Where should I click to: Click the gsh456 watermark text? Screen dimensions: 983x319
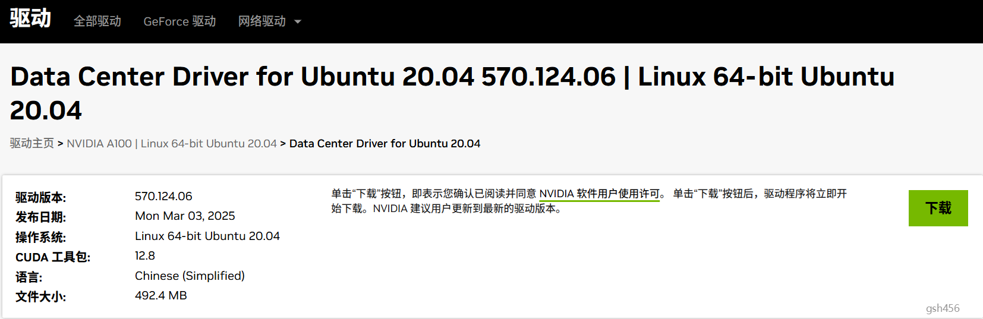(942, 308)
